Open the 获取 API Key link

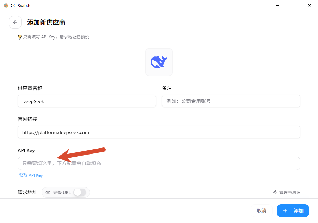click(x=31, y=175)
